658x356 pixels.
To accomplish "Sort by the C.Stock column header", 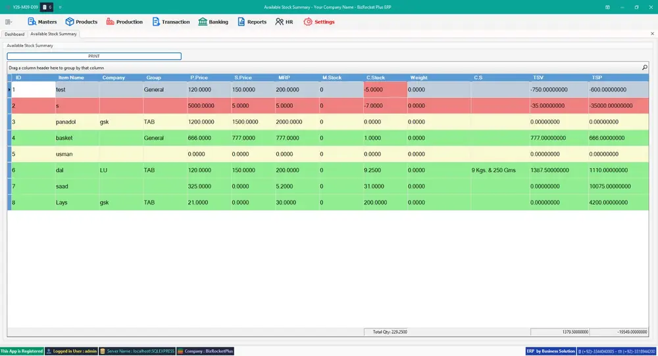I will coord(385,78).
